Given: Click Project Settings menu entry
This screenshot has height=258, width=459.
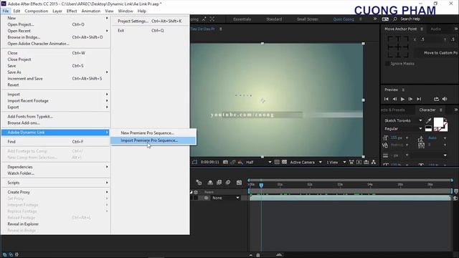Looking at the screenshot, I should click(150, 21).
